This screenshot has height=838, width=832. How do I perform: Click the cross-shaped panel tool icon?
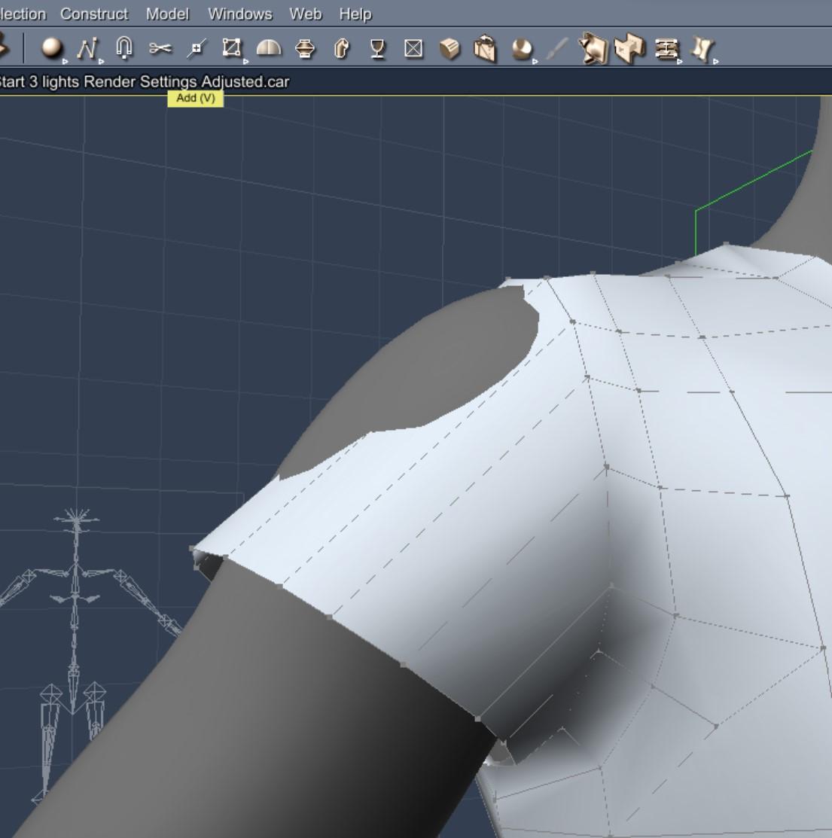click(629, 49)
